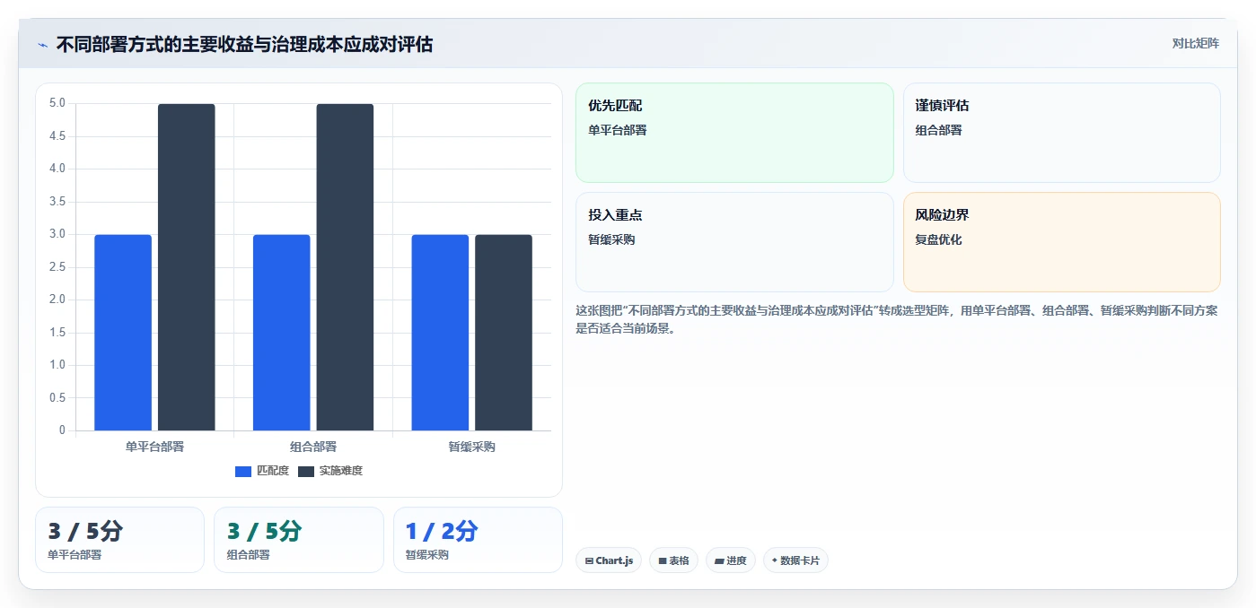Select the blue 匹配度 bar for 单平台部署
The height and width of the screenshot is (608, 1256).
(123, 333)
